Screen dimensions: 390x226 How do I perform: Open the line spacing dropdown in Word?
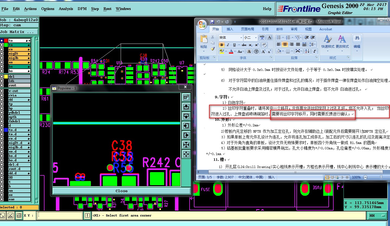313,44
